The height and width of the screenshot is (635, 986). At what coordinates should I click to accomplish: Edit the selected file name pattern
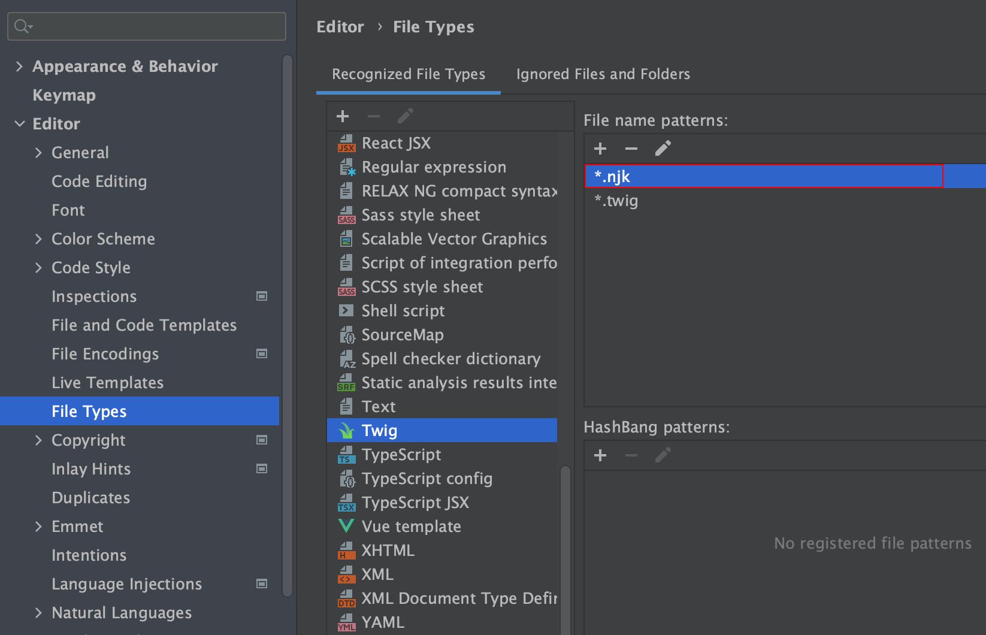(663, 148)
